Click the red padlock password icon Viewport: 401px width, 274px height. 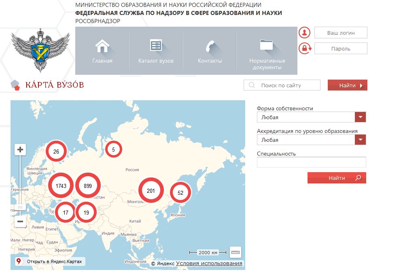click(305, 48)
